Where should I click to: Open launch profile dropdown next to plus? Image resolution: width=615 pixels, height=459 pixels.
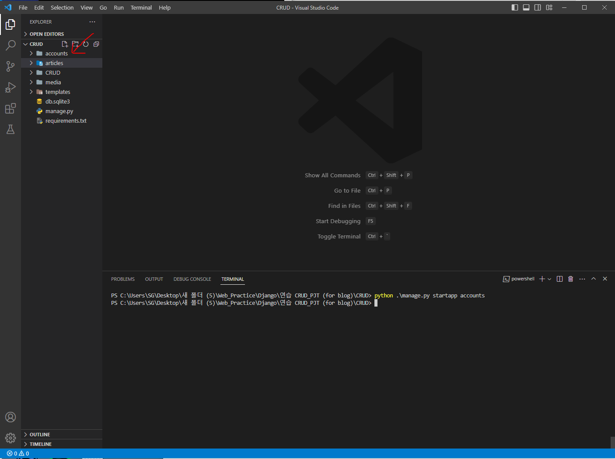[549, 279]
